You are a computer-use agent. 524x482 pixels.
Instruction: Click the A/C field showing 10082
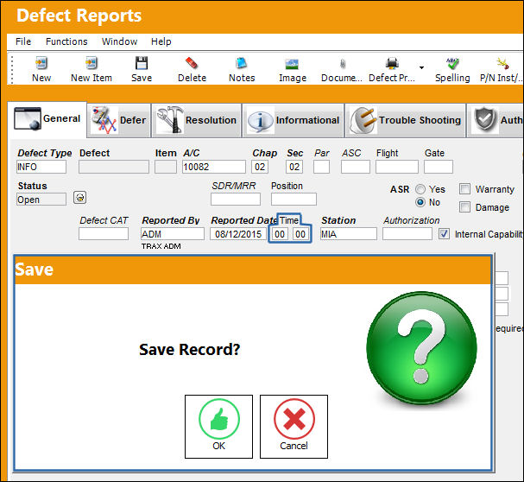click(x=214, y=167)
